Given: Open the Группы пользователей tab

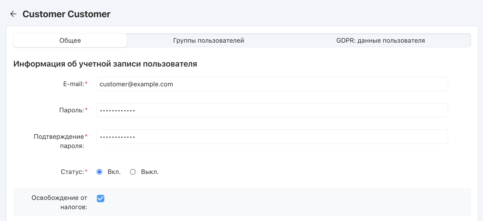Looking at the screenshot, I should [208, 40].
